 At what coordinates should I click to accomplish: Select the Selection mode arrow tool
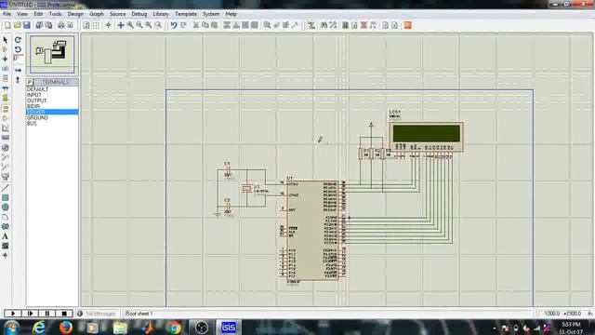click(x=6, y=40)
